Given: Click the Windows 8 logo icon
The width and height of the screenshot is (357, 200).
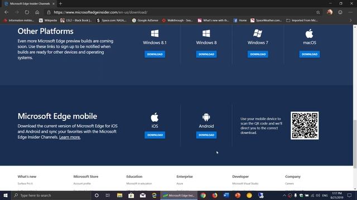Looking at the screenshot, I should [206, 33].
